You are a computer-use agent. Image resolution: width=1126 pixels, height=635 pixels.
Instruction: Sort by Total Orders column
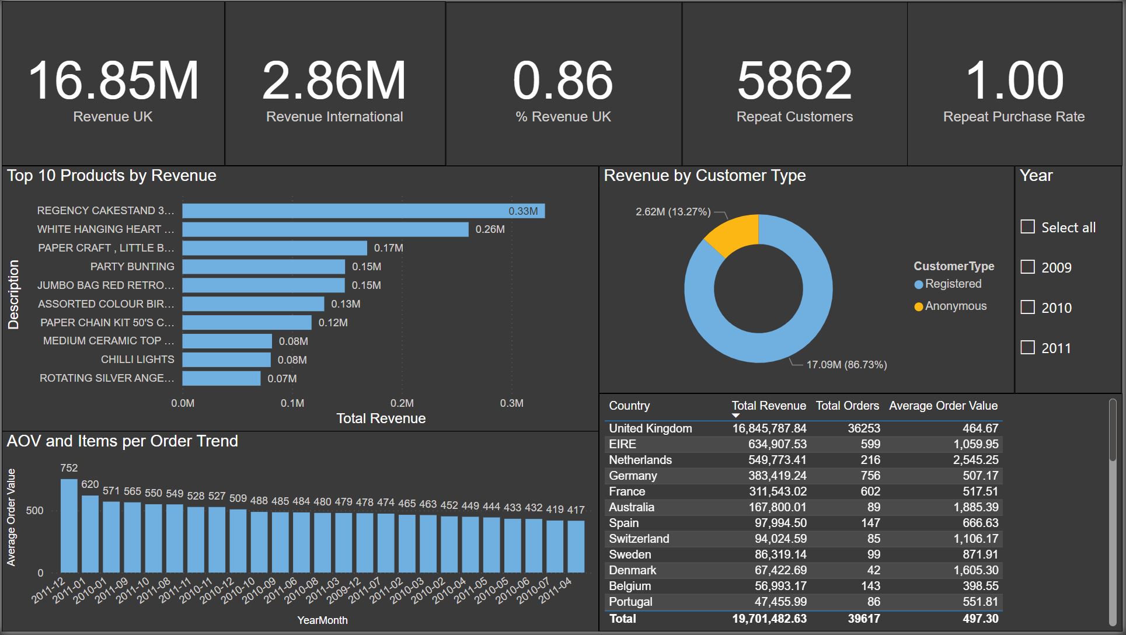(846, 406)
